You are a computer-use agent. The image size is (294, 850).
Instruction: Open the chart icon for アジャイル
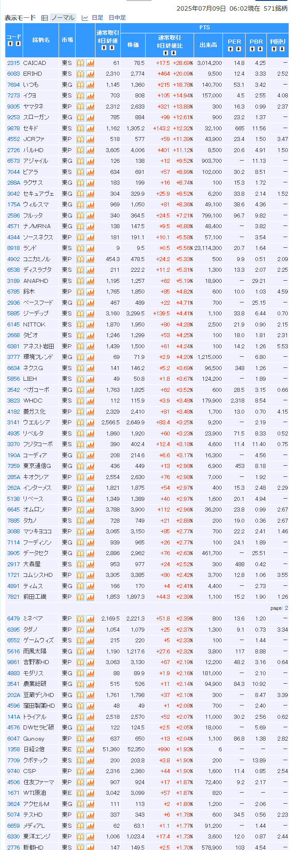click(90, 161)
